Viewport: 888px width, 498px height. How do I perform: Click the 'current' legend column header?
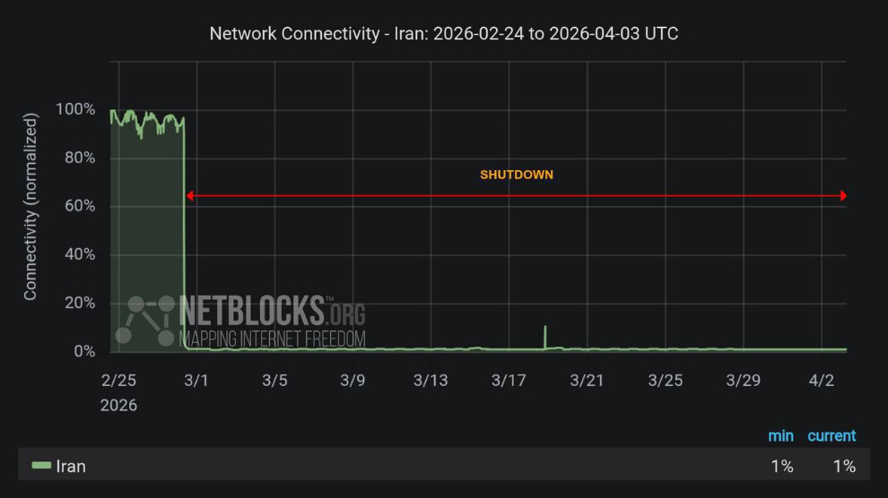pyautogui.click(x=831, y=436)
